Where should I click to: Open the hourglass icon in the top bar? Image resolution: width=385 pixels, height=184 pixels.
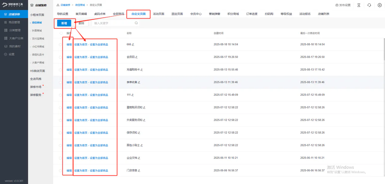pyautogui.click(x=359, y=5)
